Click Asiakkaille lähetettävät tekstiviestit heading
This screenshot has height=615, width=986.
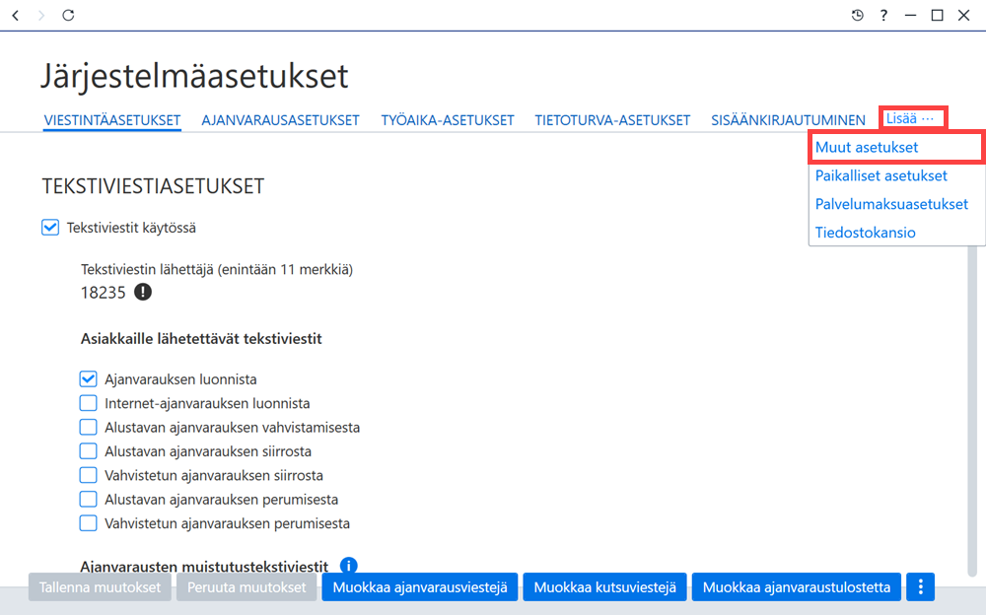pyautogui.click(x=201, y=338)
